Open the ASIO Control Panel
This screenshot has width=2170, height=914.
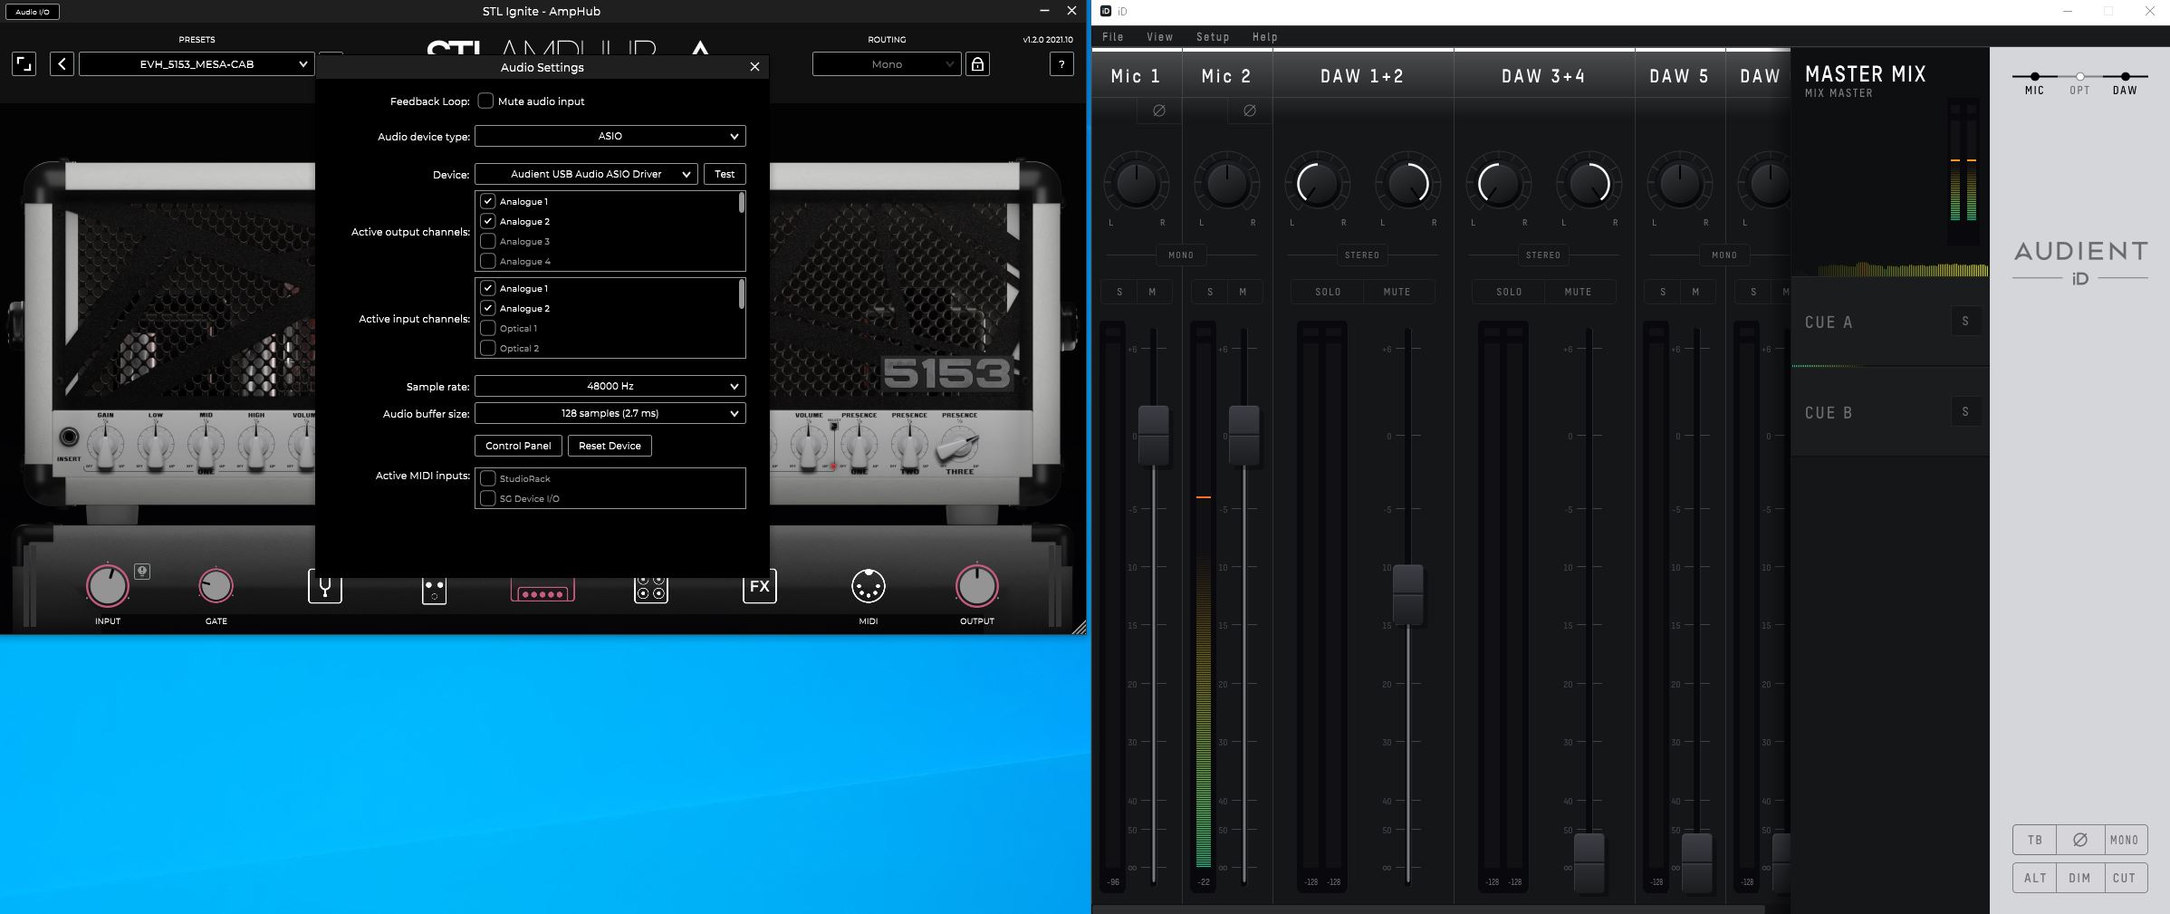[x=518, y=446]
